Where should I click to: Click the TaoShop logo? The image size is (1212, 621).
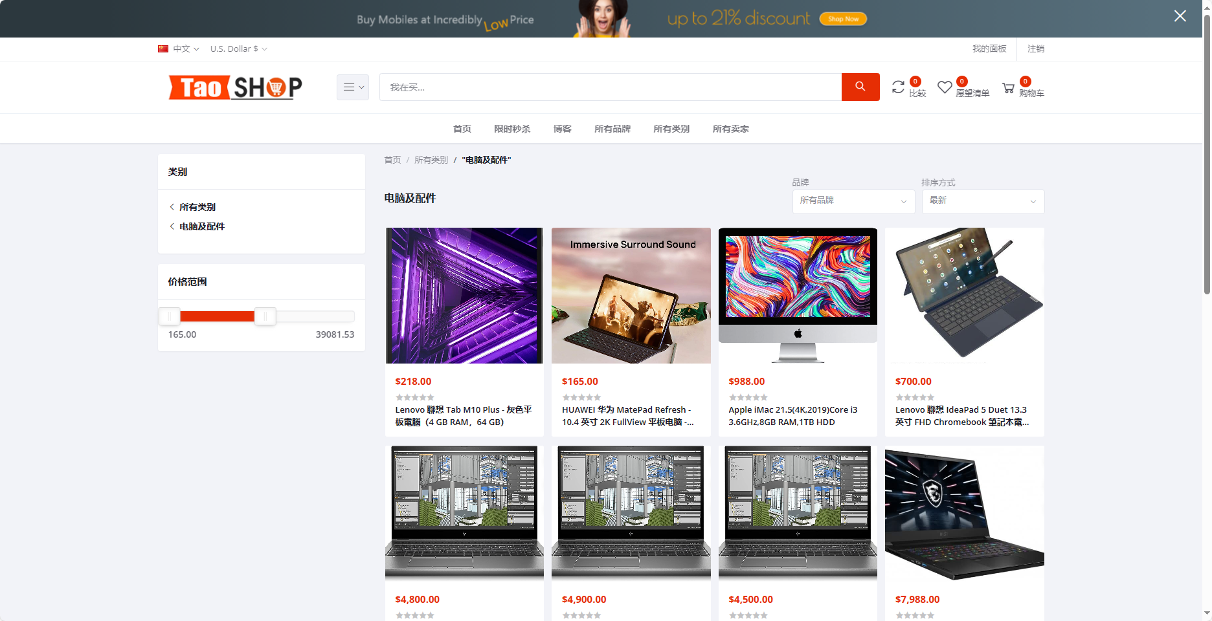tap(235, 87)
